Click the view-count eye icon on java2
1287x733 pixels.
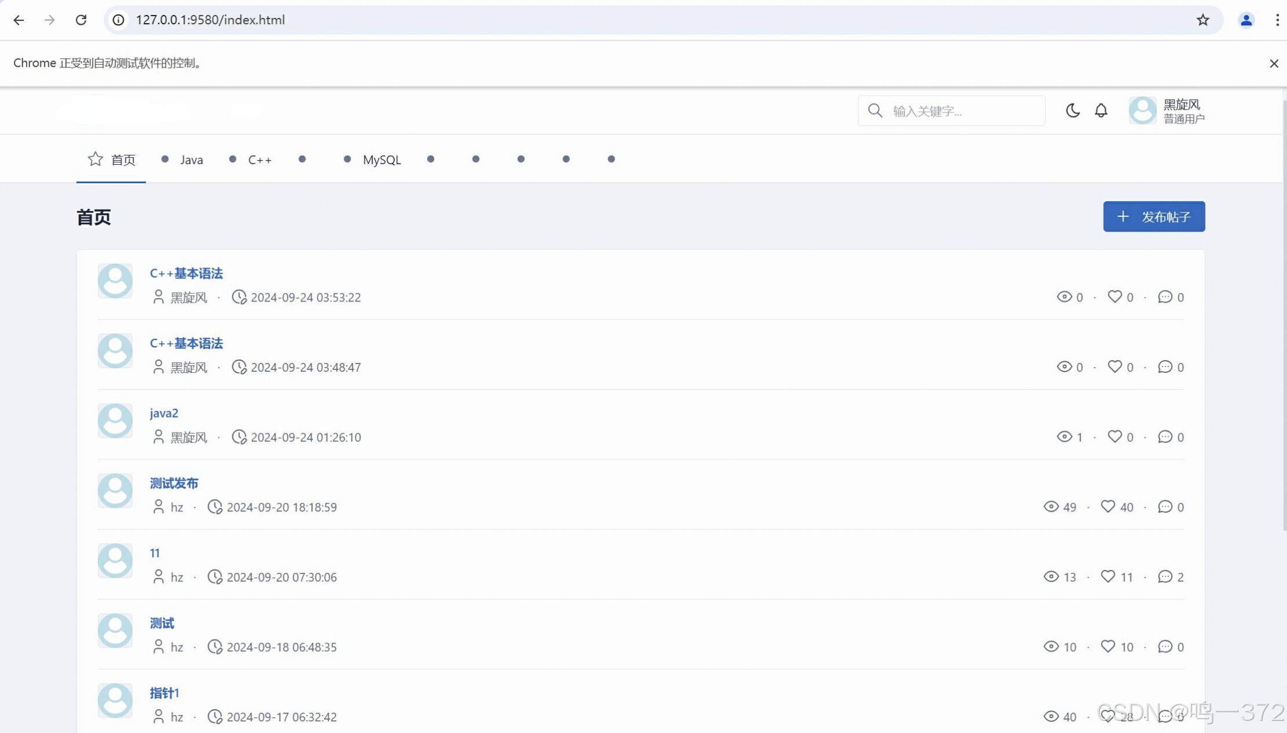(x=1064, y=437)
